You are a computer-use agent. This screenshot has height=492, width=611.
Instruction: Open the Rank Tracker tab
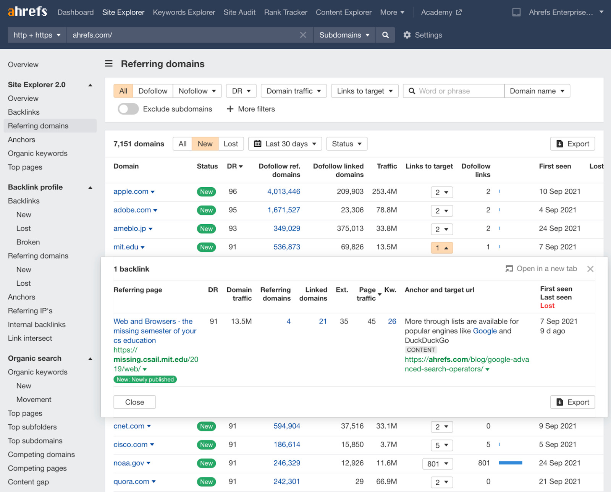point(286,12)
